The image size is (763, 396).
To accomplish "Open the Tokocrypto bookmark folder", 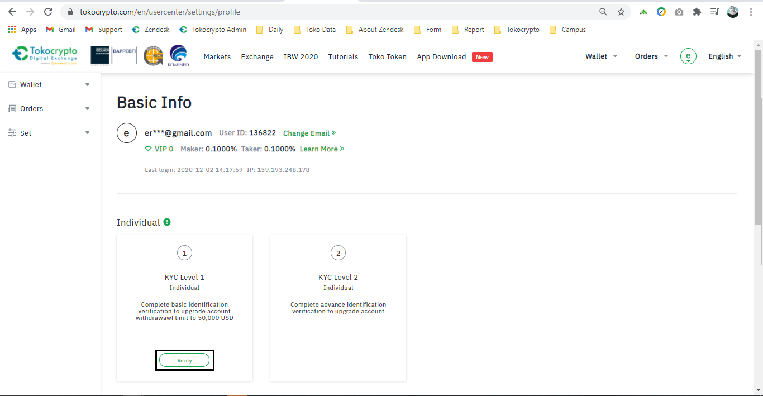I will tap(517, 30).
